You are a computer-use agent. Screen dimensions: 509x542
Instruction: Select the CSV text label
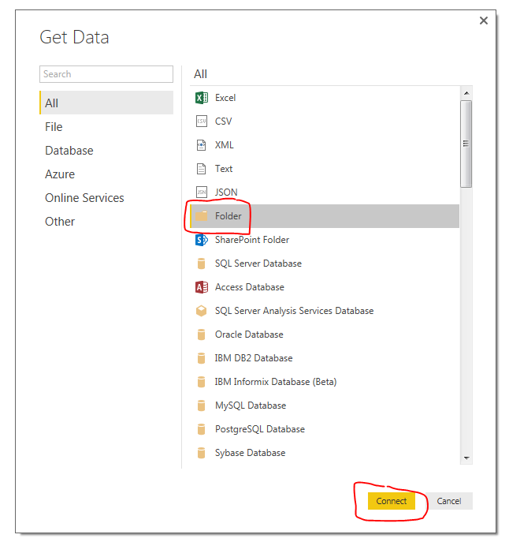point(224,121)
